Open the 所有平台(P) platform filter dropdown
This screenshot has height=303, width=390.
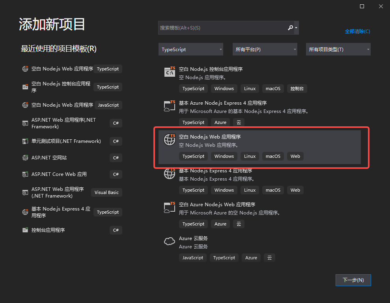pyautogui.click(x=265, y=49)
